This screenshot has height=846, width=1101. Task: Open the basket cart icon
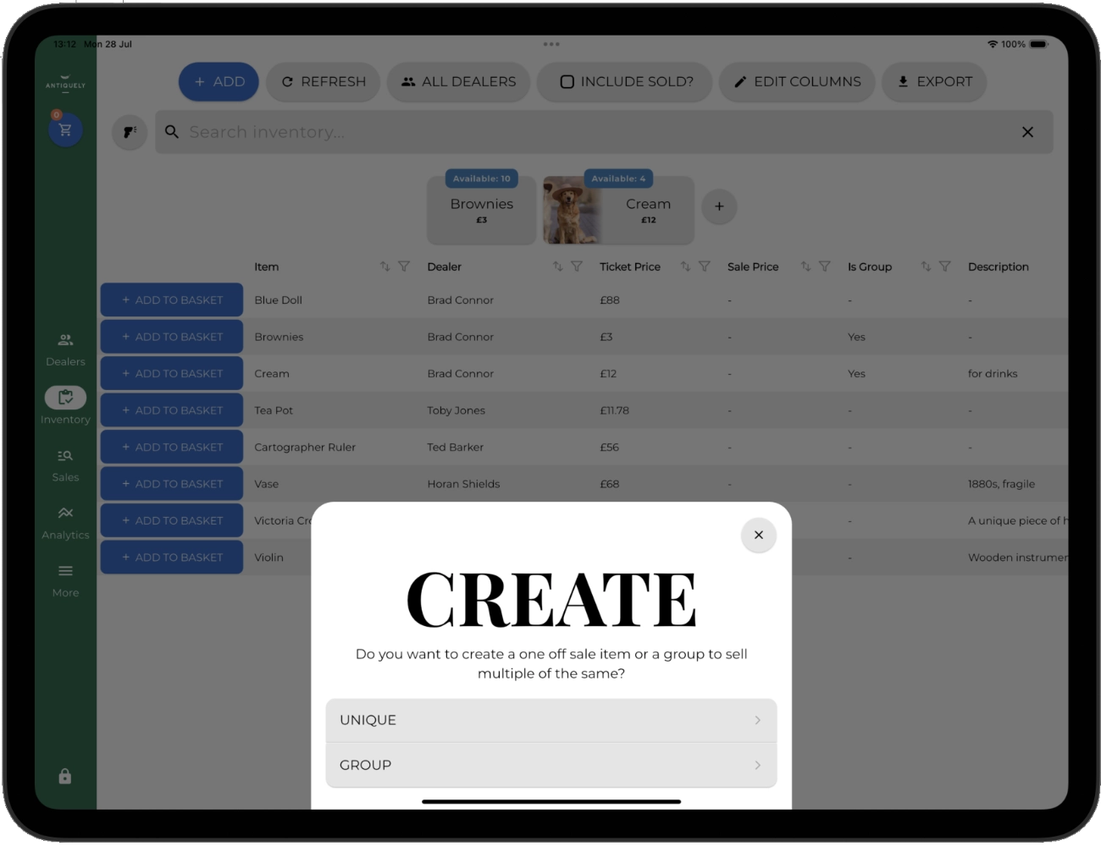[65, 130]
